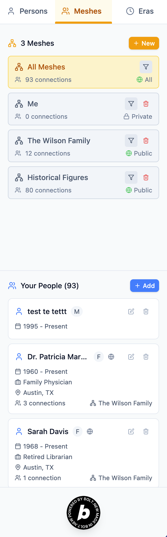The image size is (167, 537).
Task: Delete The Wilson Family mesh
Action: pyautogui.click(x=146, y=141)
